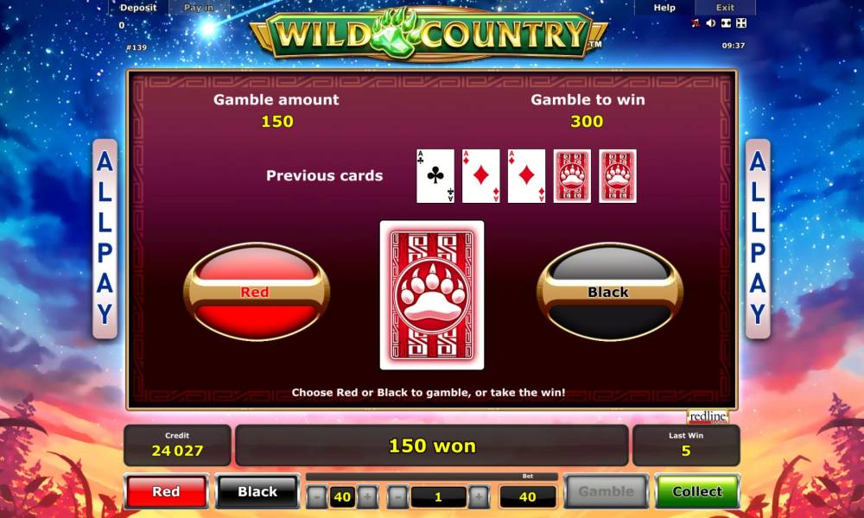Viewport: 864px width, 518px height.
Task: Select the ace of clubs previous card
Action: (435, 176)
